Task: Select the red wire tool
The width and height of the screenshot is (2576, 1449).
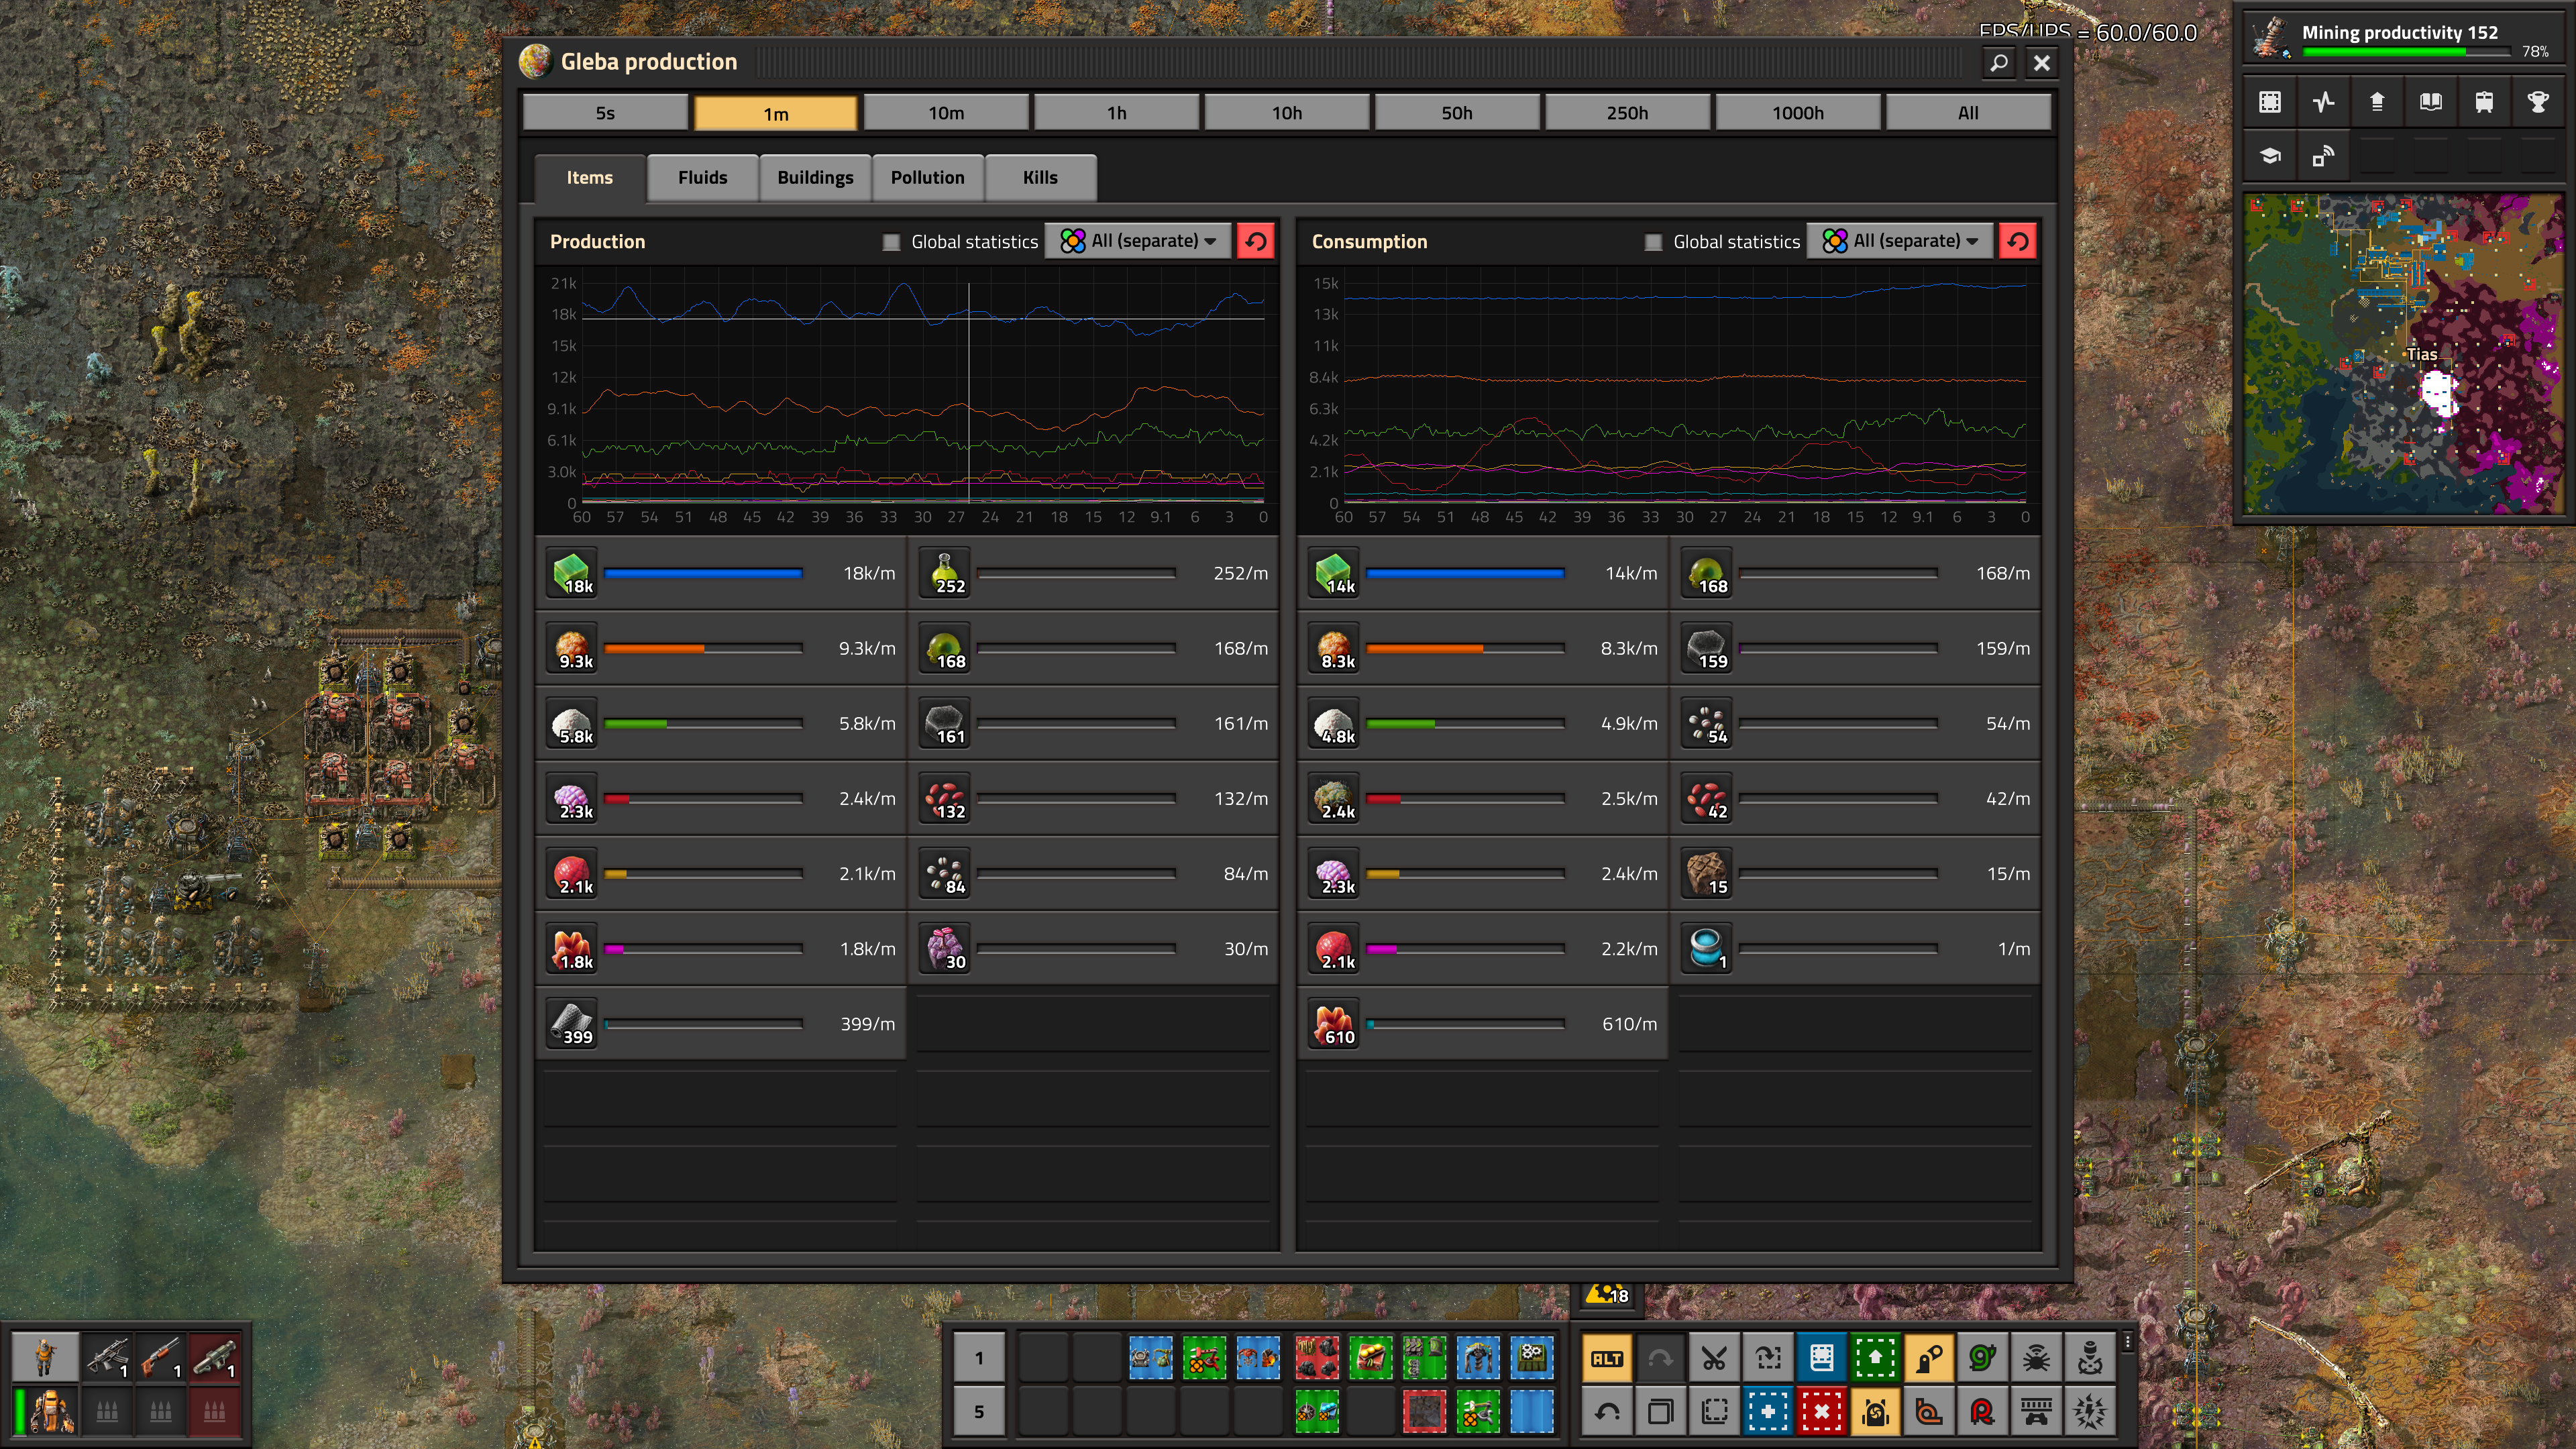Action: [1982, 1412]
